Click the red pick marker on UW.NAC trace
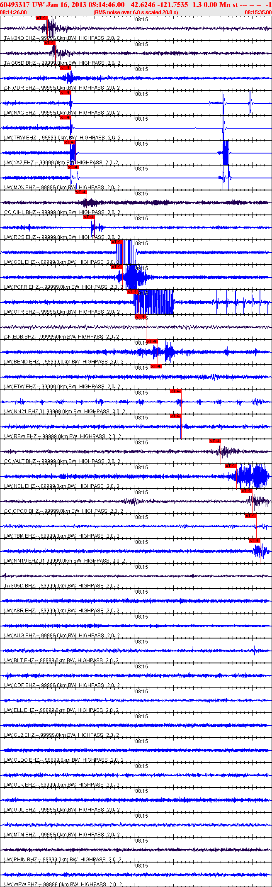Viewport: 272px width, 887px height. 65,93
